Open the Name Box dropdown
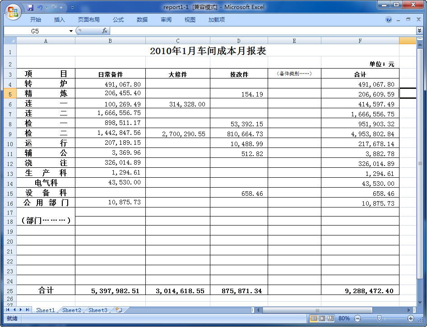The image size is (427, 327). tap(70, 31)
